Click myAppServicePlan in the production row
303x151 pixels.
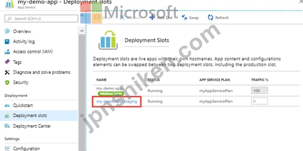pos(216,91)
